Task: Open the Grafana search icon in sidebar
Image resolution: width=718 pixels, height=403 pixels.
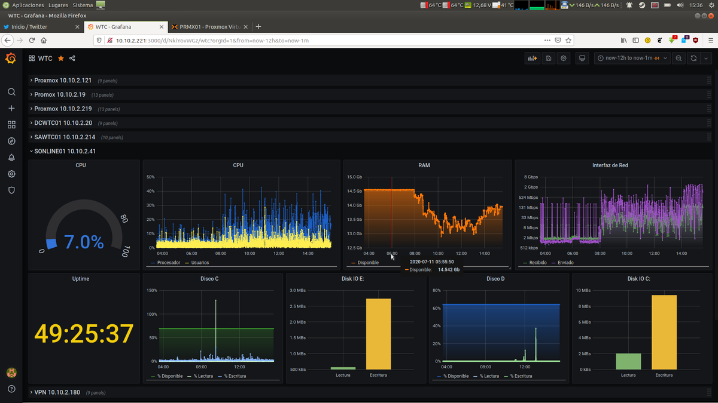Action: click(x=11, y=92)
